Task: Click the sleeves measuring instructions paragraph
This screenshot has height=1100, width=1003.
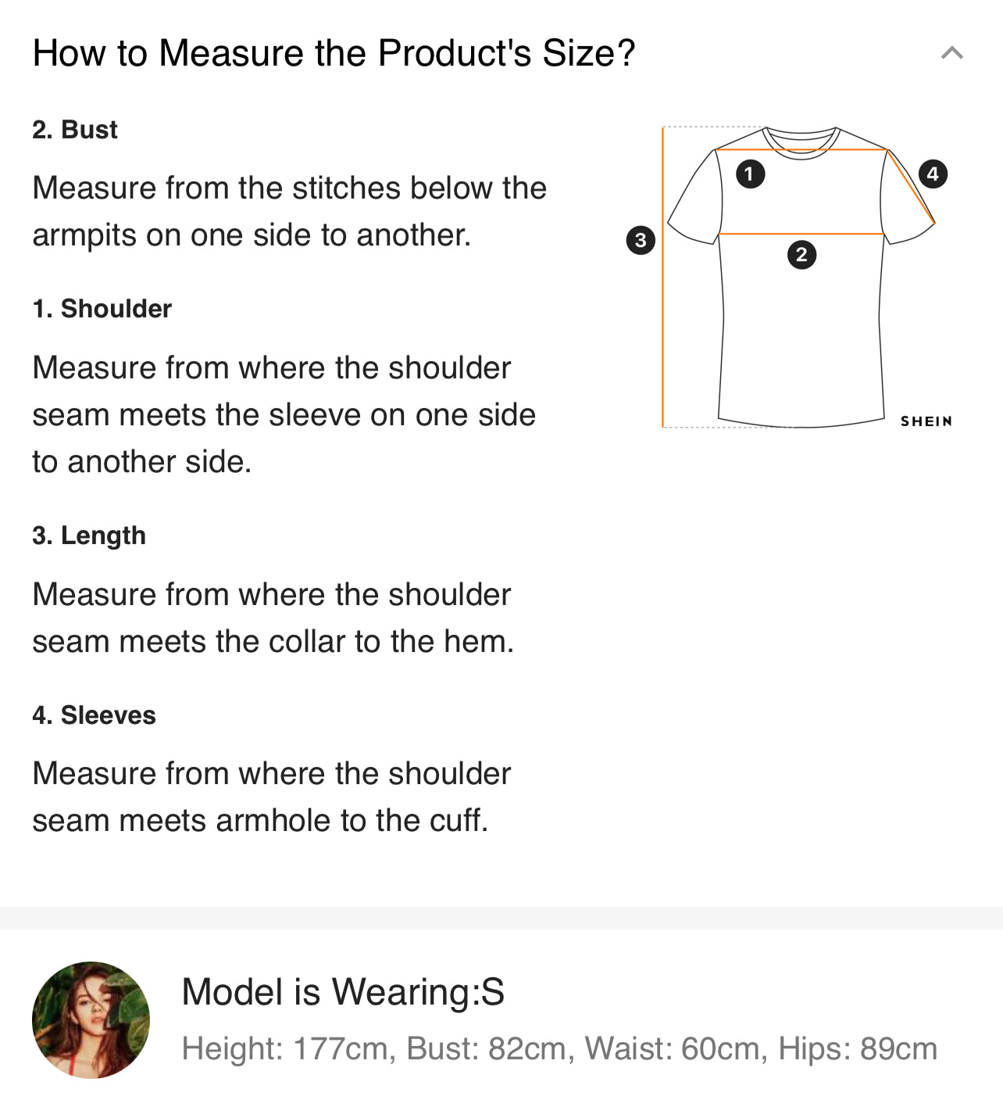Action: (271, 797)
